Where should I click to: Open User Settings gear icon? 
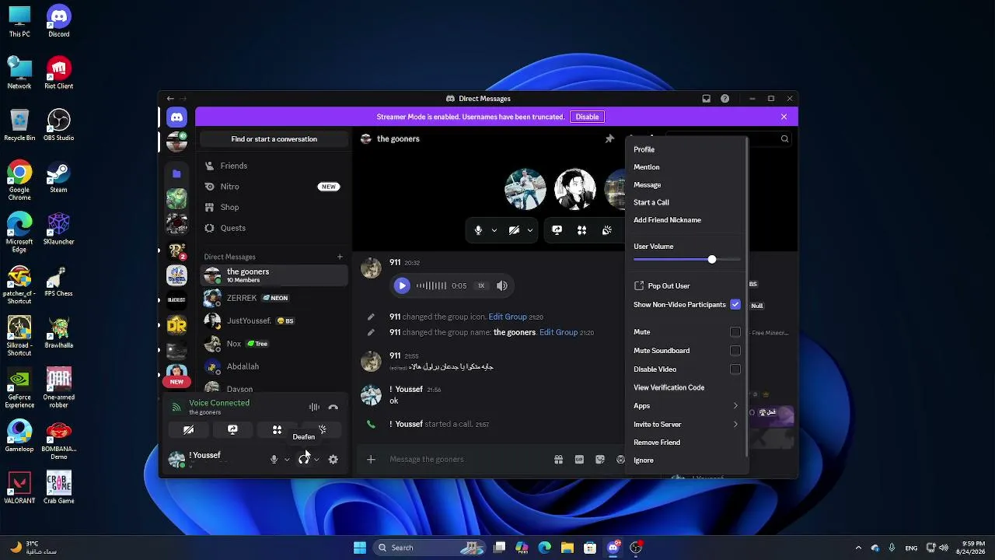(x=333, y=460)
